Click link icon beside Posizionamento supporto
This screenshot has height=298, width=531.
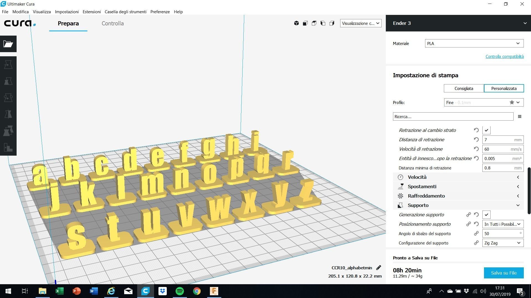coord(468,224)
